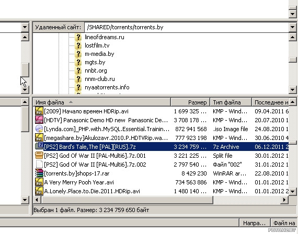Select [PS2] God Of War II .7z.002 file
This screenshot has height=234, width=298.
pyautogui.click(x=95, y=165)
